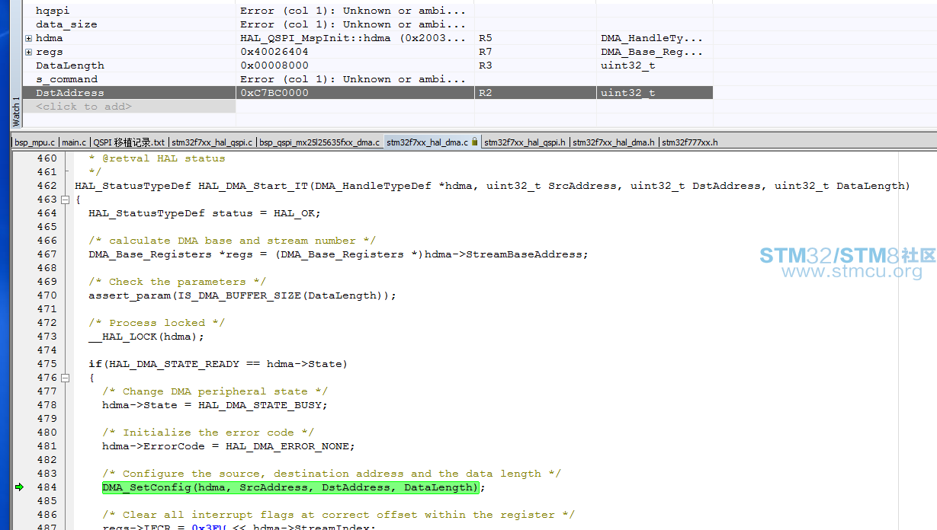Click the regs value 0x40026404
Image resolution: width=937 pixels, height=530 pixels.
[274, 52]
